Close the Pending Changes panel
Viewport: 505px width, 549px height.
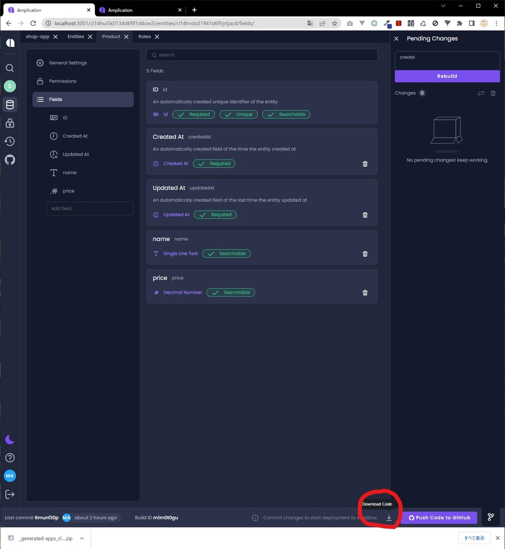pyautogui.click(x=396, y=39)
